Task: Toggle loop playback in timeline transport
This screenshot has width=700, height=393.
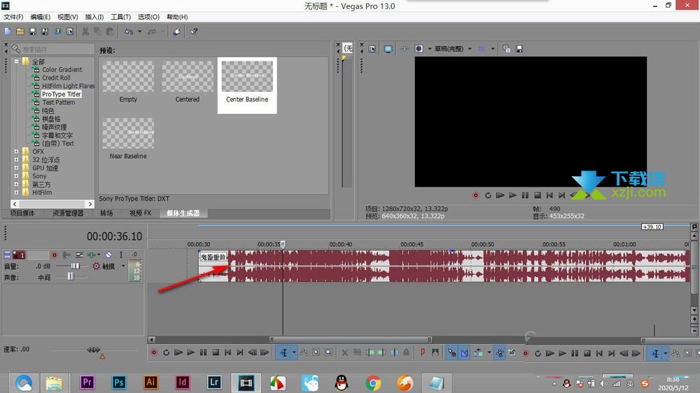Action: click(166, 352)
